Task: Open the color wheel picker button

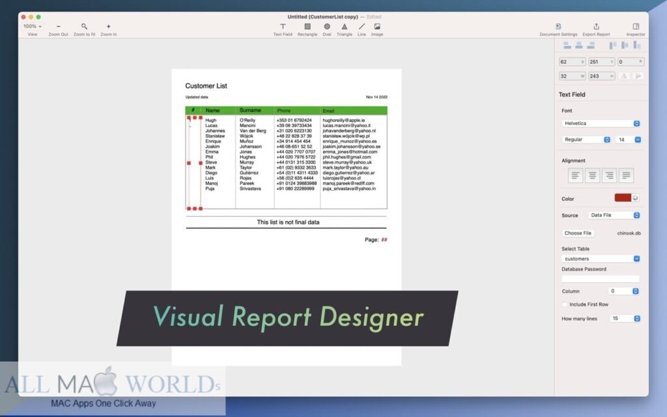Action: [635, 198]
